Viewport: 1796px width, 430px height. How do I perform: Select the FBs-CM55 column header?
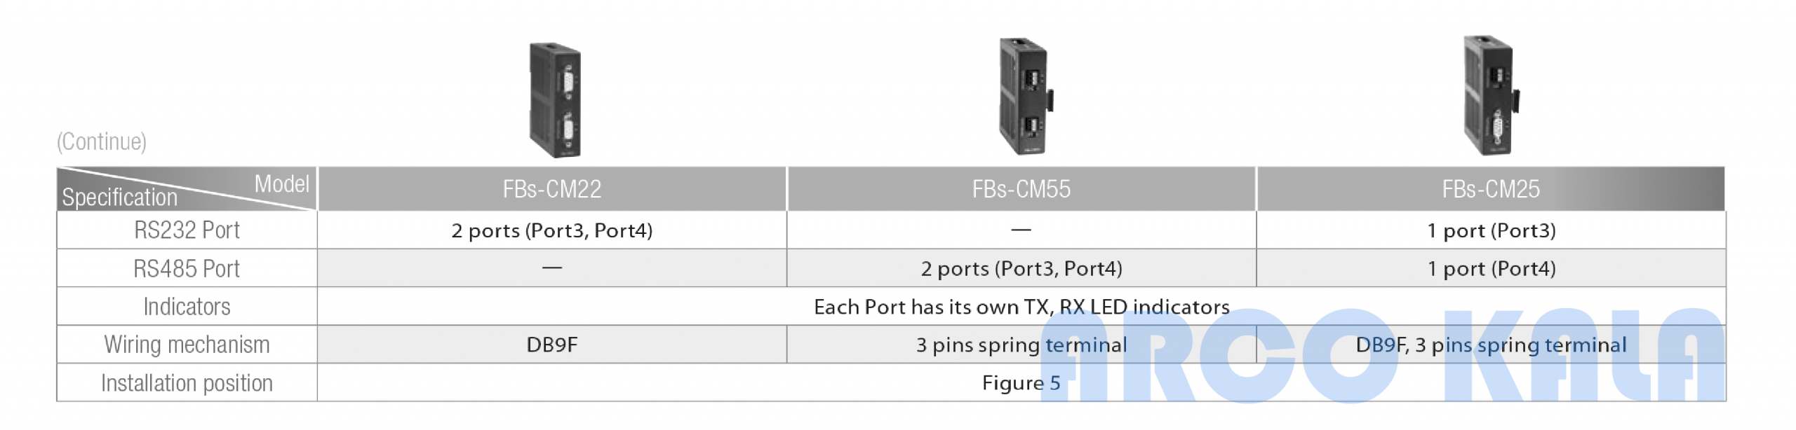(1021, 189)
